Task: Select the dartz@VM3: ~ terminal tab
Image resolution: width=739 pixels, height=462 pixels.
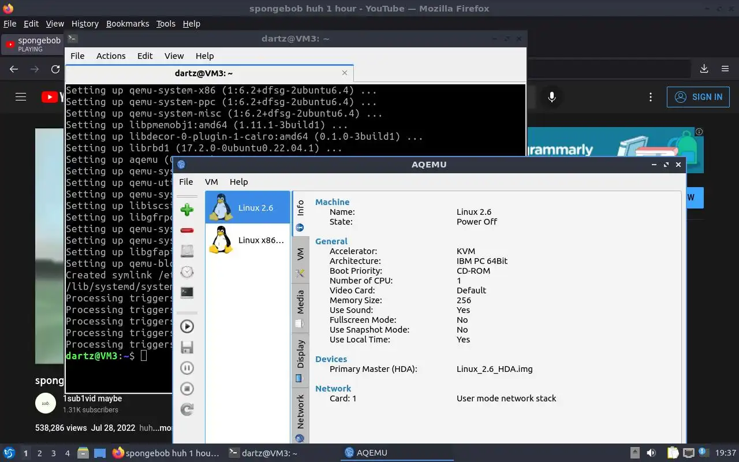Action: [x=209, y=73]
